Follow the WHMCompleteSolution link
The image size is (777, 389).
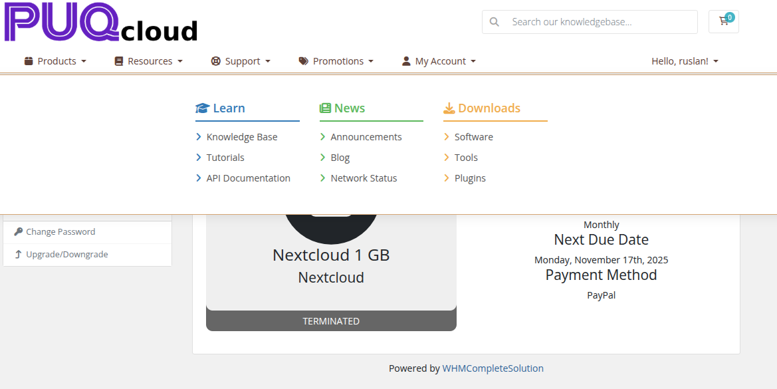coord(493,368)
